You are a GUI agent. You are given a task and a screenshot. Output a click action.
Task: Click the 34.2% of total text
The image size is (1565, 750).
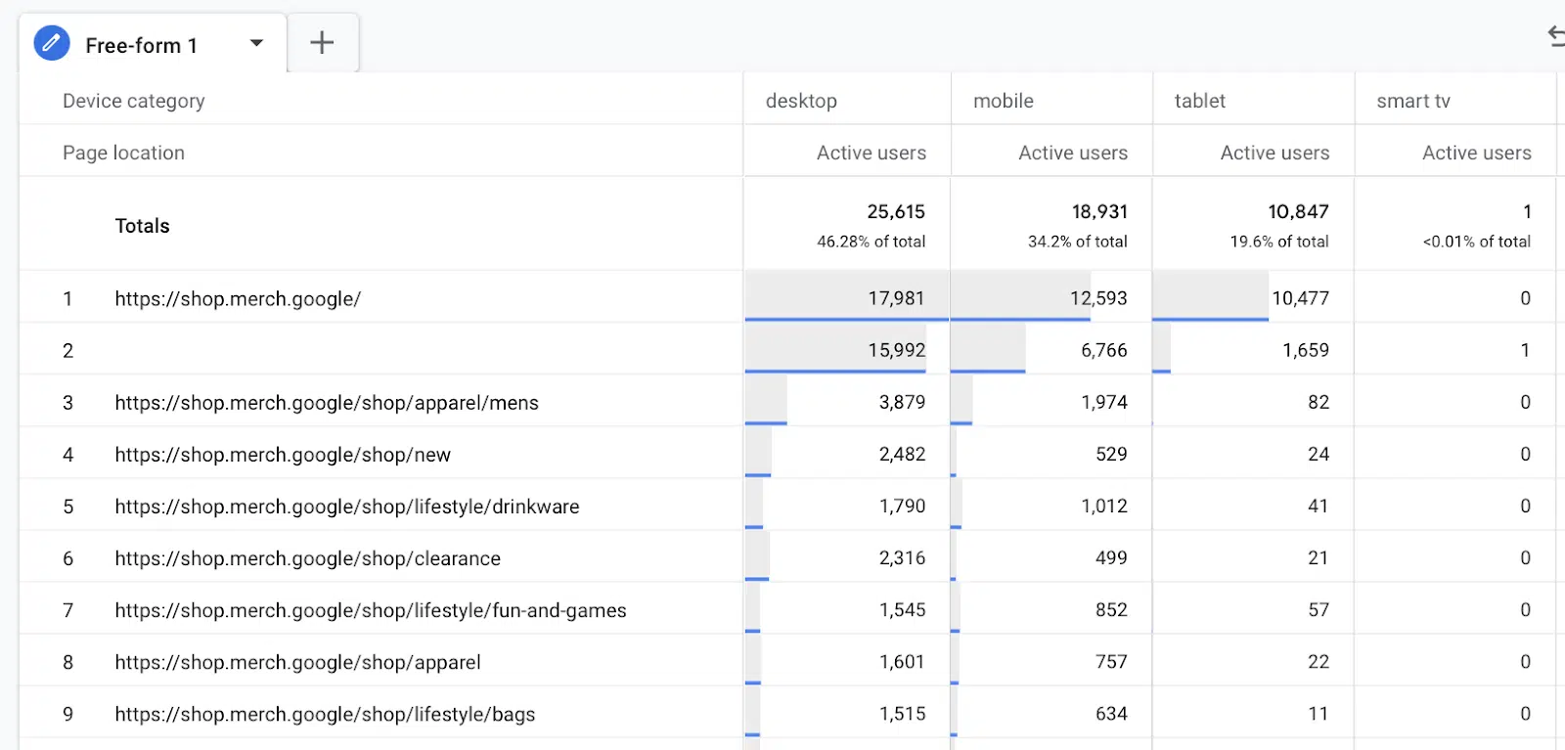[x=1078, y=242]
